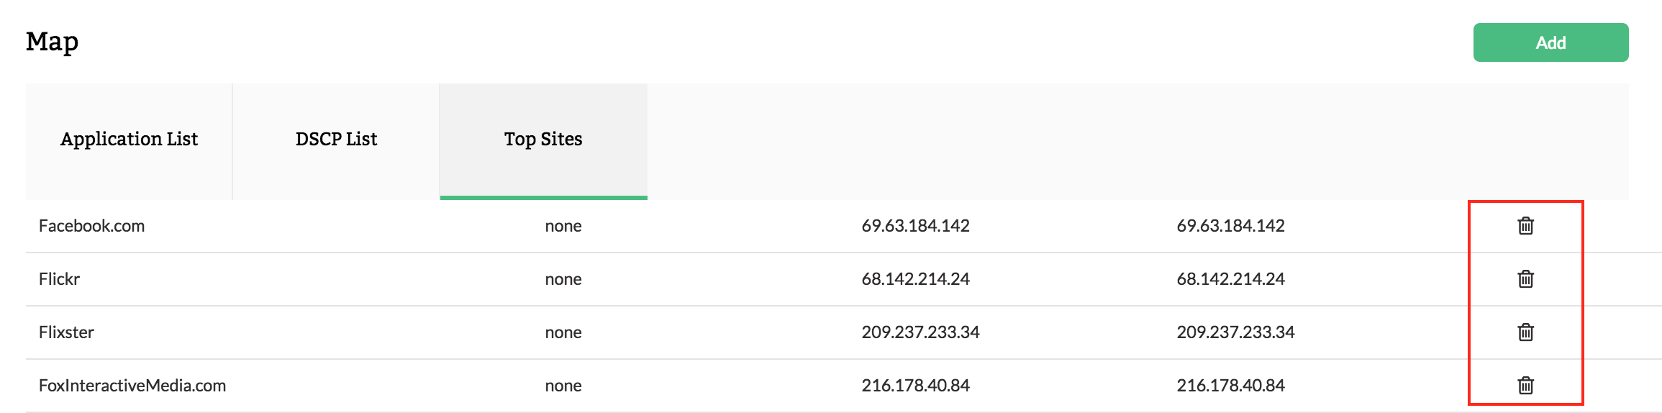Click the trash icon for Flickr
The width and height of the screenshot is (1662, 413).
pyautogui.click(x=1525, y=279)
